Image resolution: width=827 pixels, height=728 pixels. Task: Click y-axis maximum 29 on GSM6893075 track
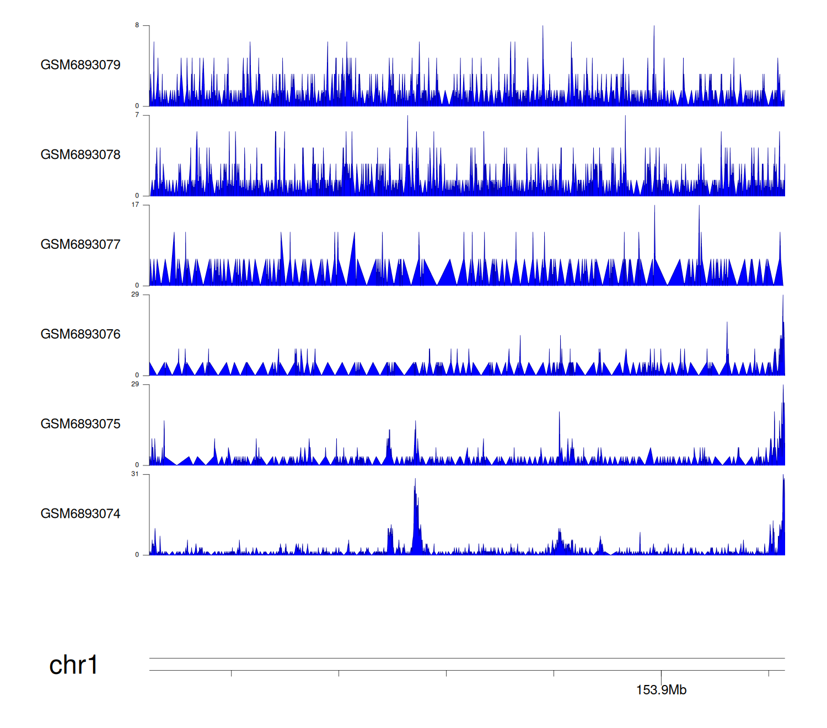tap(135, 384)
